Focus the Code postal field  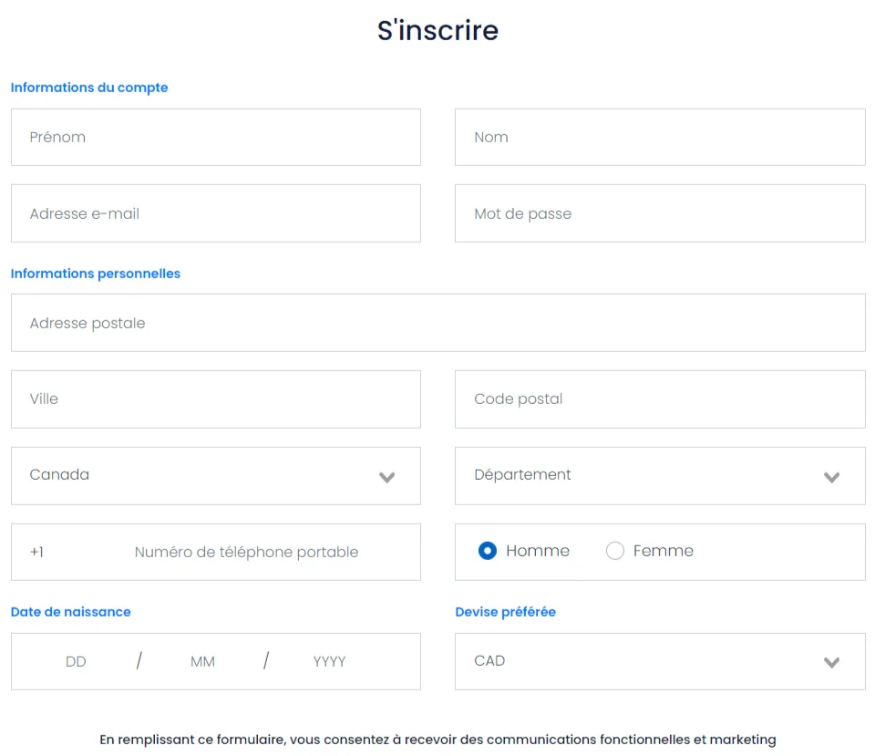[x=660, y=399]
